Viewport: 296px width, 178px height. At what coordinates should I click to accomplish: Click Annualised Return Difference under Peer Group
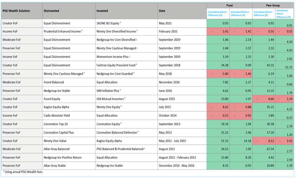coord(283,14)
